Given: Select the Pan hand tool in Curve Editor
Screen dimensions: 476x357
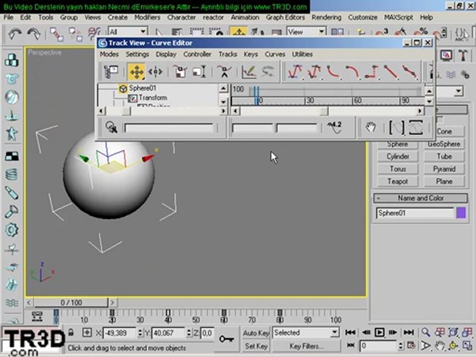Looking at the screenshot, I should [x=370, y=127].
